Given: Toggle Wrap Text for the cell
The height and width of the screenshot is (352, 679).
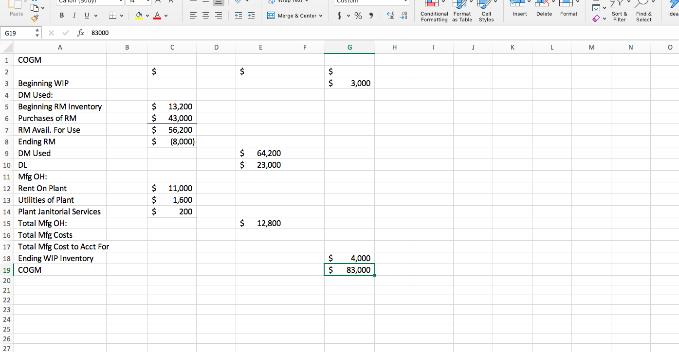Looking at the screenshot, I should pyautogui.click(x=289, y=1).
